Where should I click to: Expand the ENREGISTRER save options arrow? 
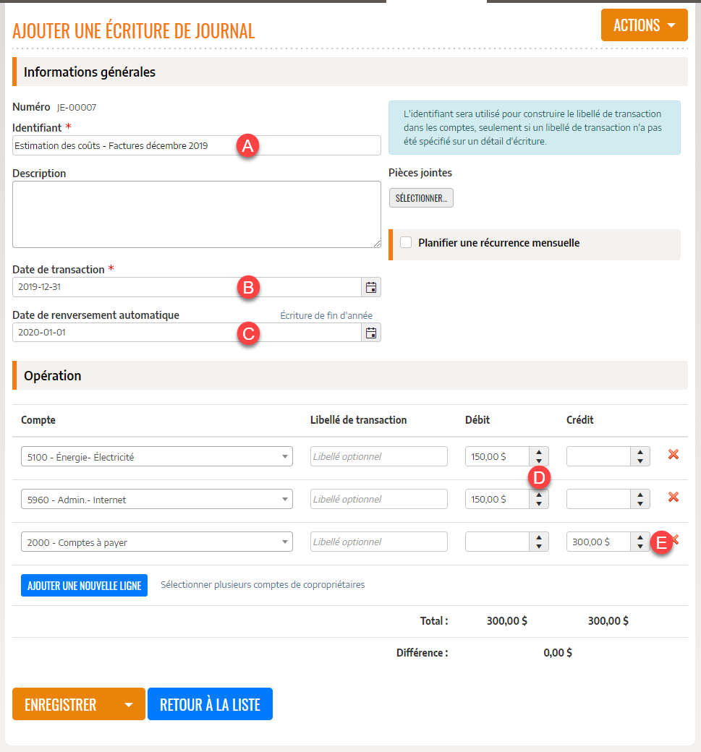pos(129,704)
